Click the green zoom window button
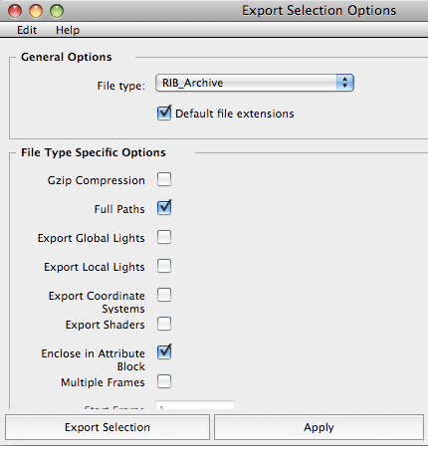 57,11
